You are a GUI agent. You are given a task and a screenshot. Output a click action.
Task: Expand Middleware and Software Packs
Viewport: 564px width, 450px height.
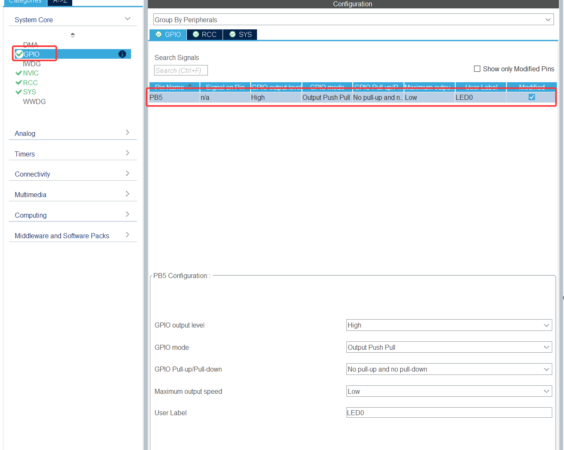128,235
